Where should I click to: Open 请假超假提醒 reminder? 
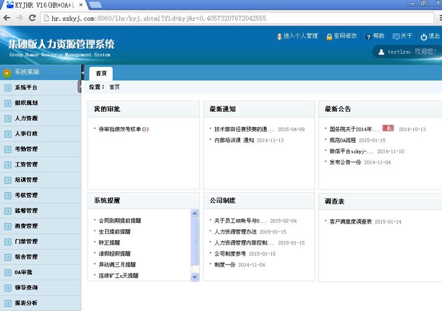pos(114,253)
